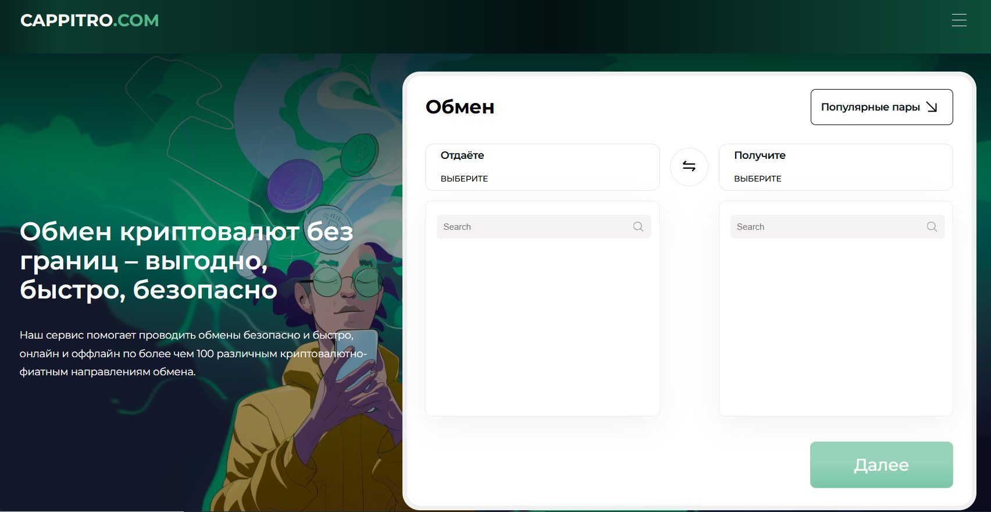This screenshot has width=991, height=512.
Task: Select ВЫБЕРИТЕ placeholder under Получите
Action: tap(758, 179)
